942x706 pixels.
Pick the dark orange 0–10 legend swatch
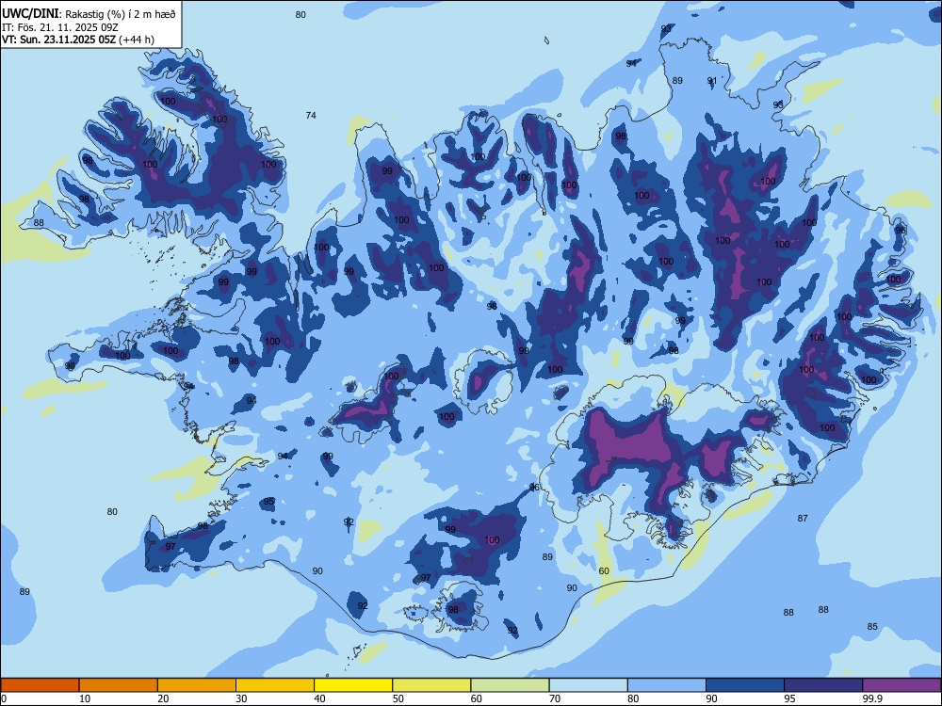[x=40, y=685]
